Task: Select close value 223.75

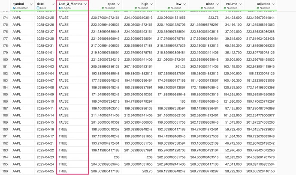Action: (214, 18)
